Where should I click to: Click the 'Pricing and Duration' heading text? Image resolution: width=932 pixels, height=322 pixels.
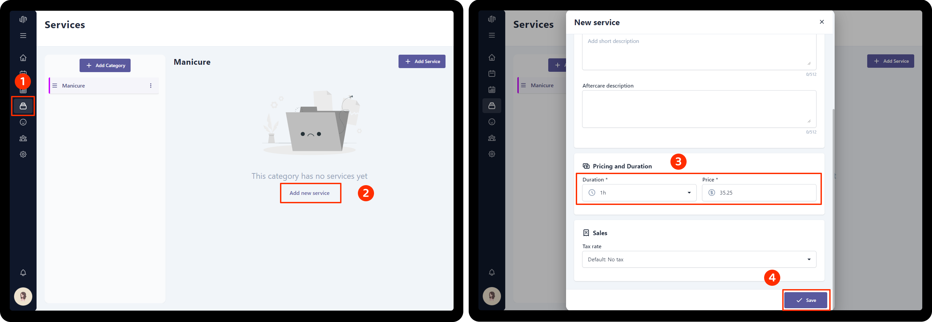622,166
